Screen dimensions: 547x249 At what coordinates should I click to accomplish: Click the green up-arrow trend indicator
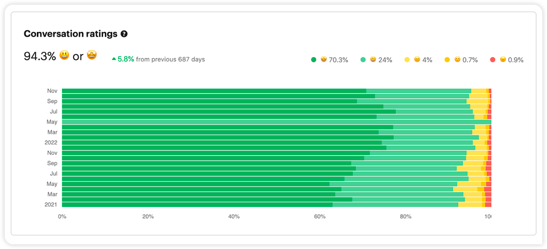pos(114,59)
